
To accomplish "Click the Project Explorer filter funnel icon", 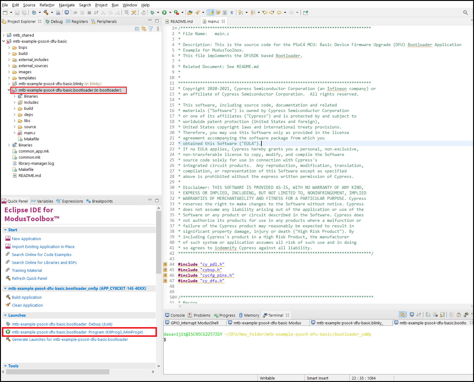I will click(151, 29).
